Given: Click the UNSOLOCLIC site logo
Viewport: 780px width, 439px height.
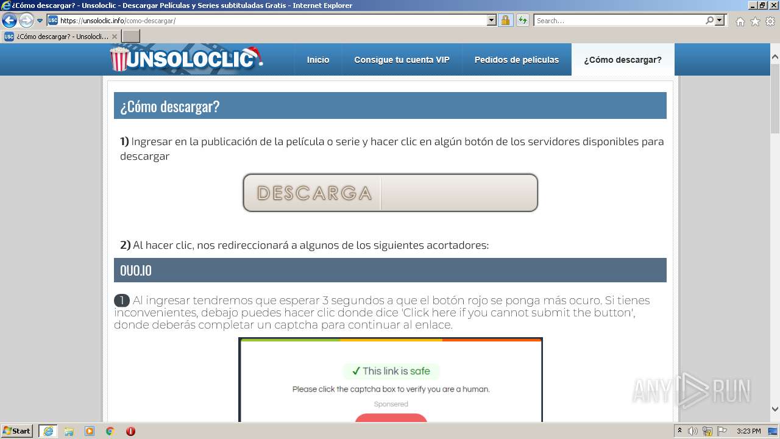Looking at the screenshot, I should coord(186,59).
